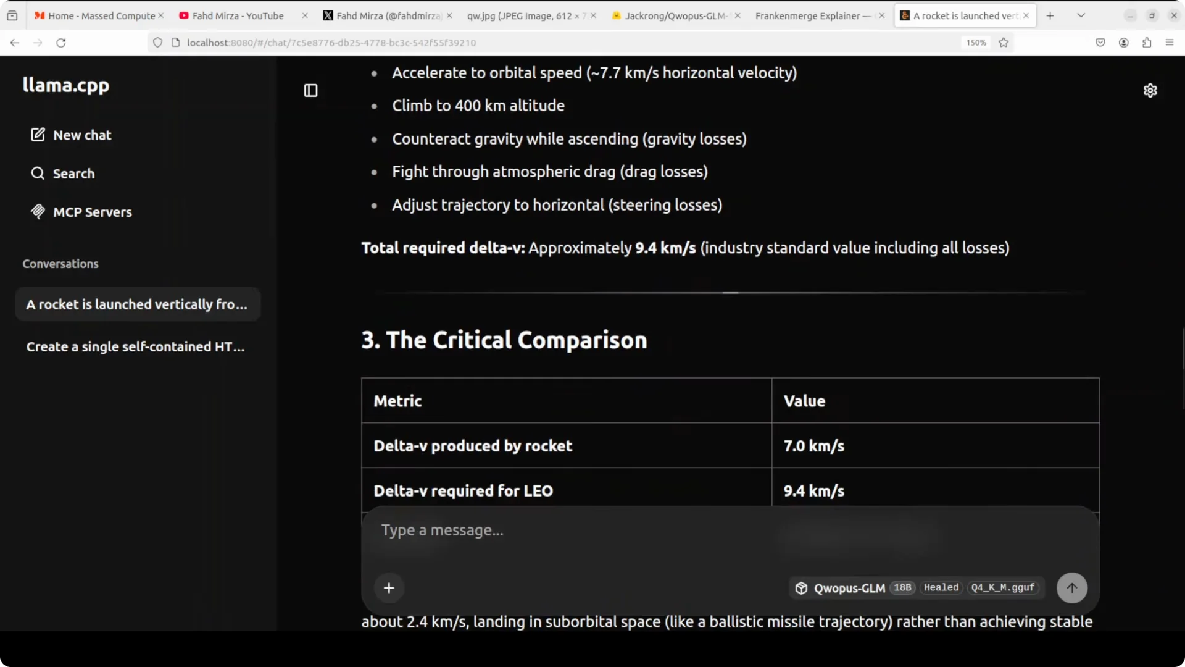This screenshot has width=1185, height=667.
Task: Click the model cube icon beside Qwopus-GLM
Action: click(801, 588)
